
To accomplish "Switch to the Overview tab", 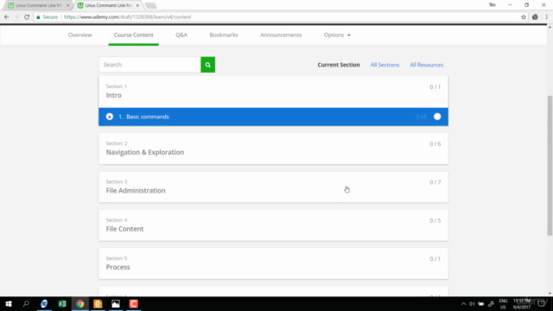I will (80, 35).
